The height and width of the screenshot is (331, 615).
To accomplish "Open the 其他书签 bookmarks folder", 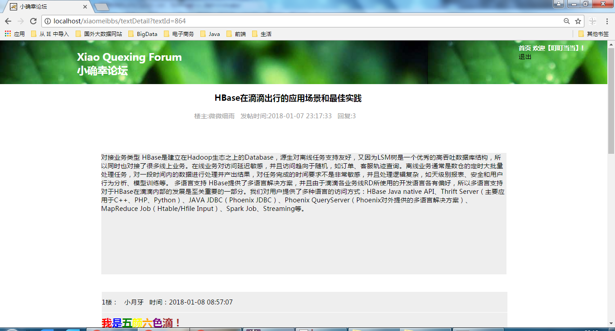I will (593, 34).
